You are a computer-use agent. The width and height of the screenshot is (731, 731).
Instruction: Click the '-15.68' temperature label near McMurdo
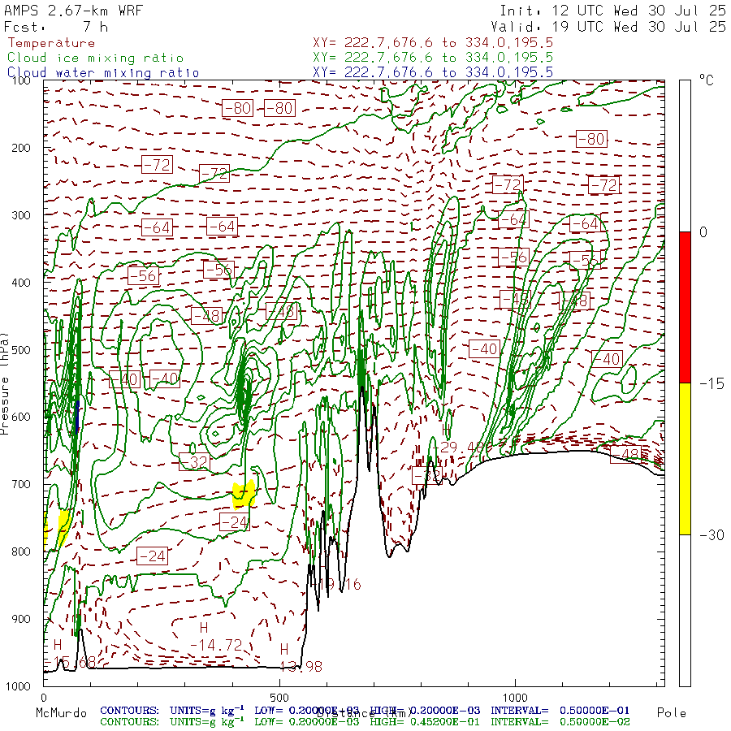(71, 662)
